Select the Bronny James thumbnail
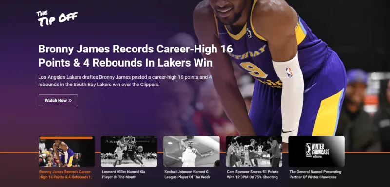Viewport: 390px width, 187px height. tap(67, 151)
